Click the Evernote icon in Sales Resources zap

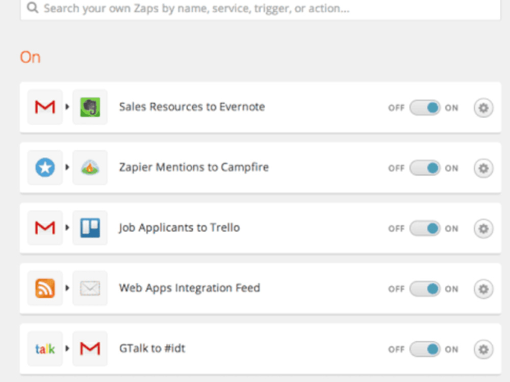90,107
